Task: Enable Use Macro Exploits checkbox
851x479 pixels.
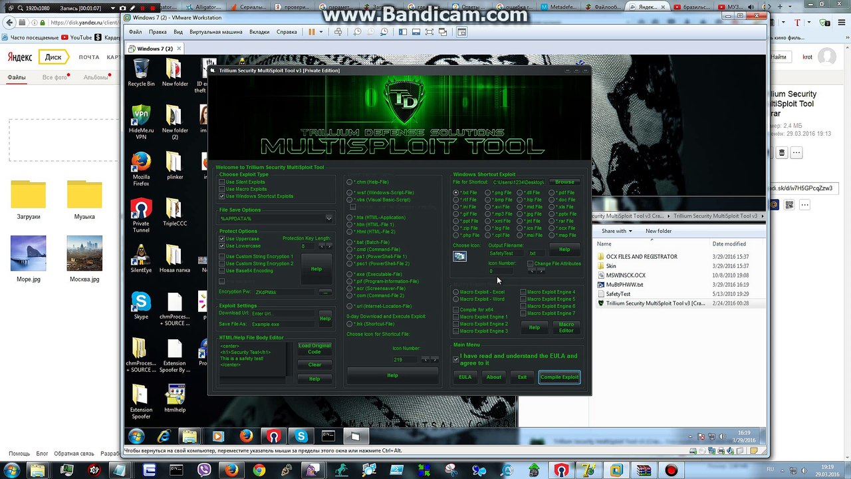Action: click(x=222, y=189)
